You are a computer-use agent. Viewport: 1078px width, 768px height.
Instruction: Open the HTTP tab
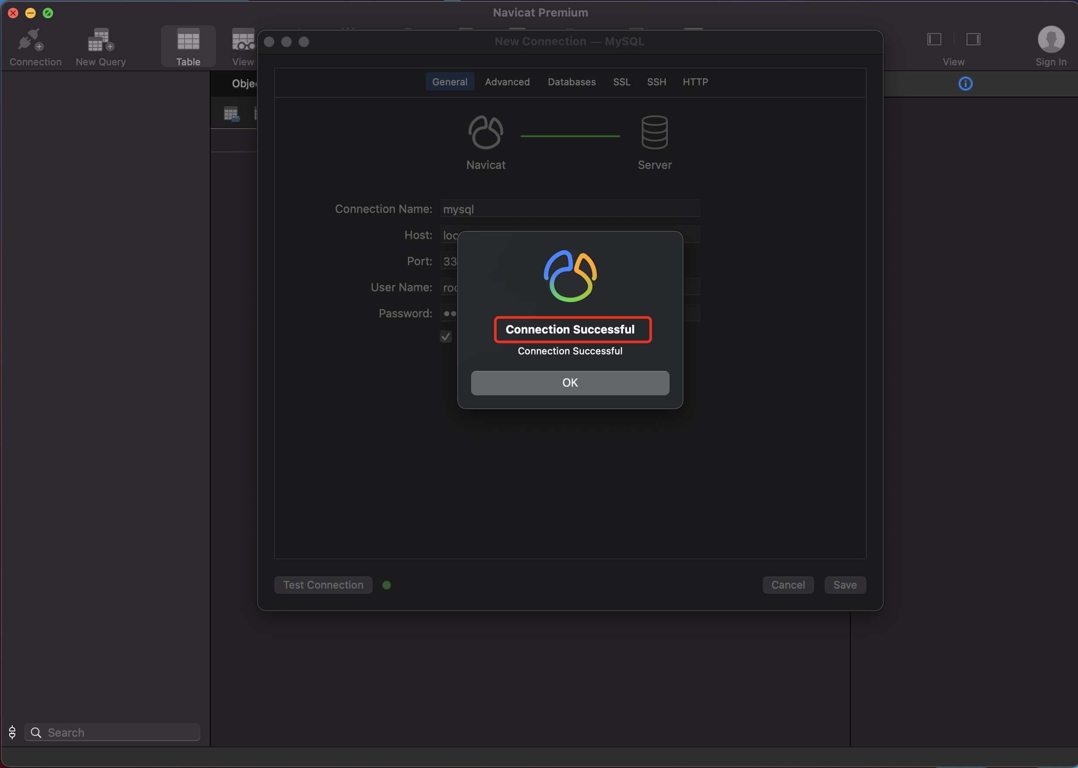(695, 82)
